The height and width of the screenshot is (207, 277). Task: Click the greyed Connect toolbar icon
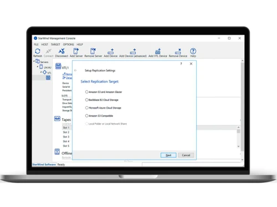49,51
